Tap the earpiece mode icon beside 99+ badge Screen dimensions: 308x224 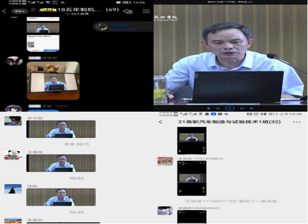[33, 10]
